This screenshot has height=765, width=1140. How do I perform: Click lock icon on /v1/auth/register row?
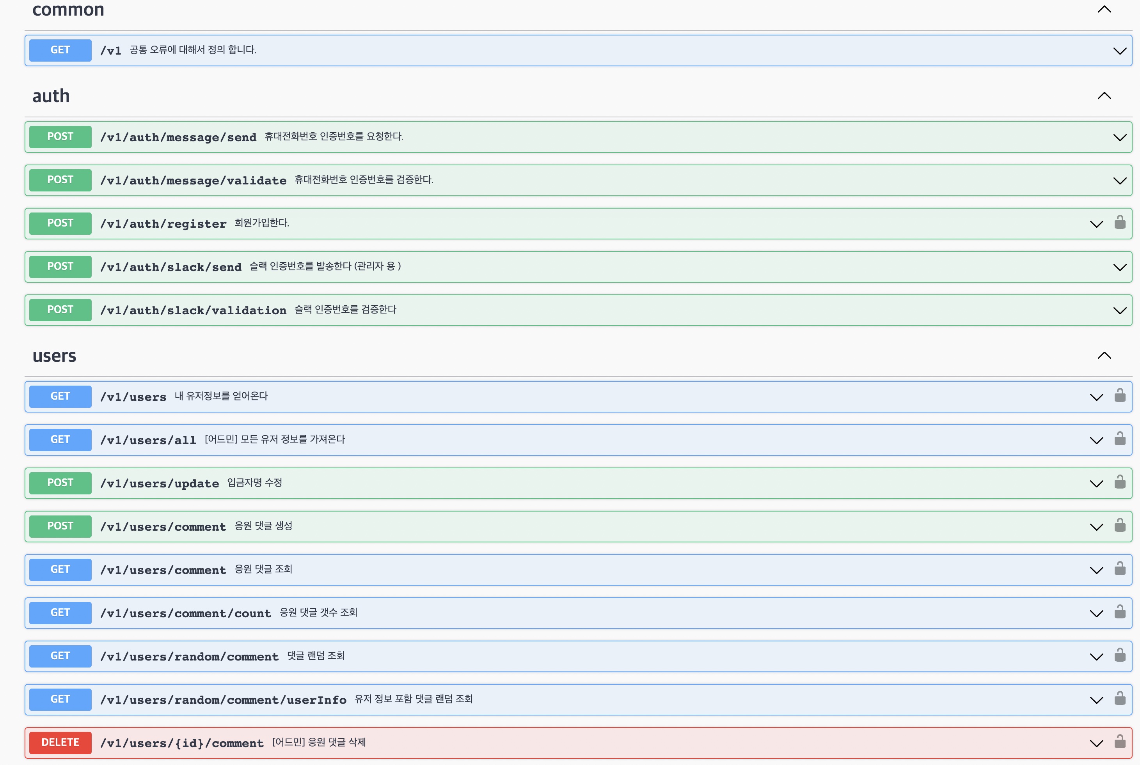pos(1120,223)
